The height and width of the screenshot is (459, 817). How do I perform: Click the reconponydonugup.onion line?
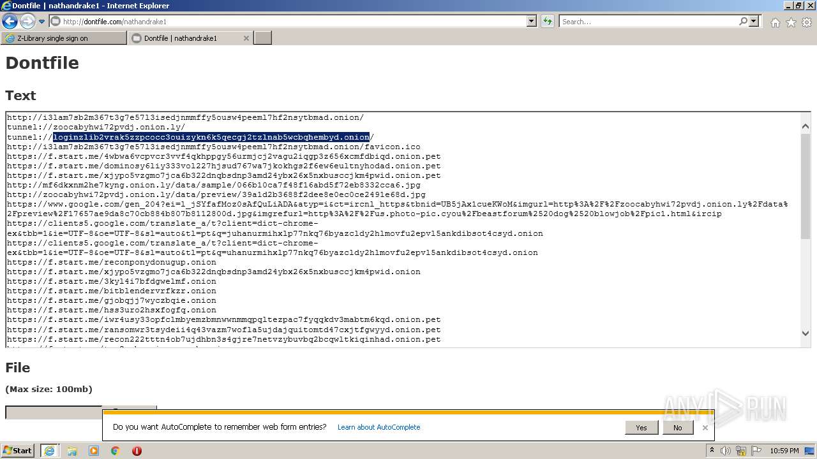(112, 262)
